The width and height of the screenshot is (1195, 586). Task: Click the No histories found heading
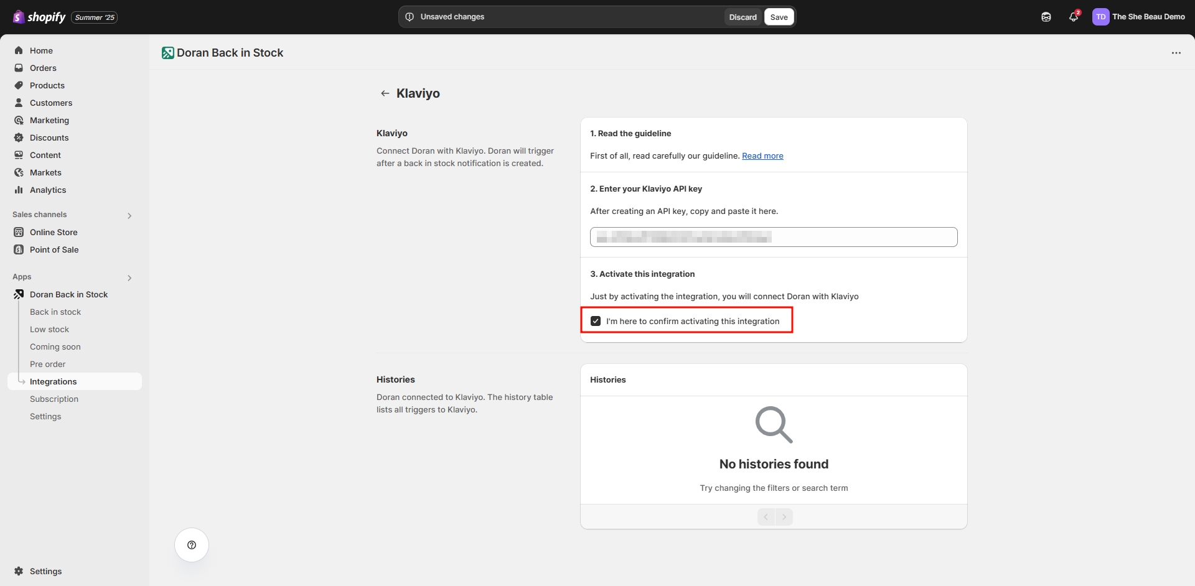pyautogui.click(x=774, y=464)
